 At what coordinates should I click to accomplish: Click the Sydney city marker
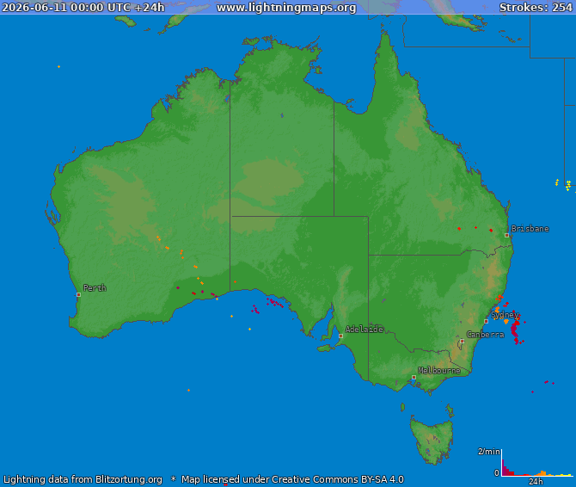tap(486, 321)
